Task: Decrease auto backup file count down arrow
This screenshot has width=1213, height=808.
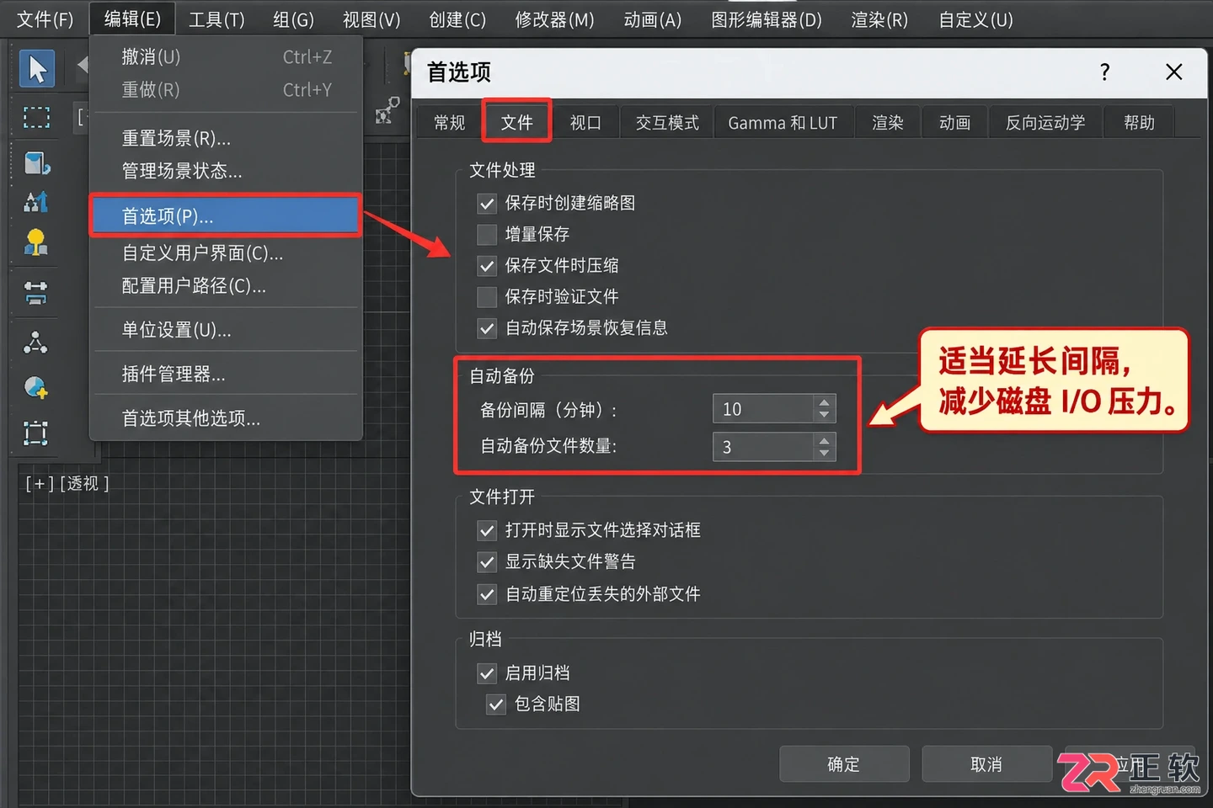Action: 824,454
